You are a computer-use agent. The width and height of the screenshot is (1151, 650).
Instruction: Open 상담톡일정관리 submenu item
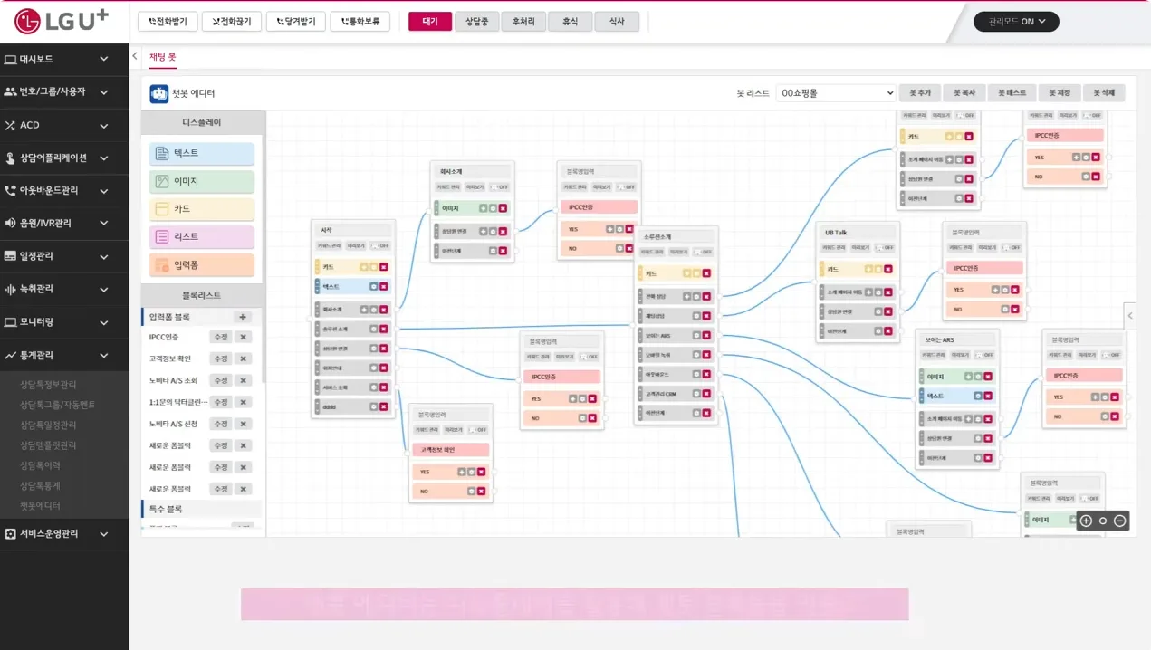pos(48,425)
